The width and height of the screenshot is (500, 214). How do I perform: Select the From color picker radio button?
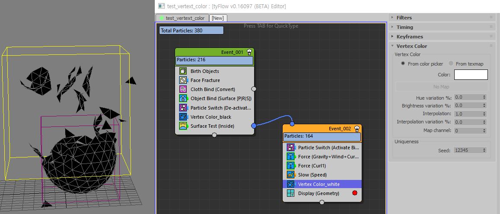pyautogui.click(x=403, y=63)
